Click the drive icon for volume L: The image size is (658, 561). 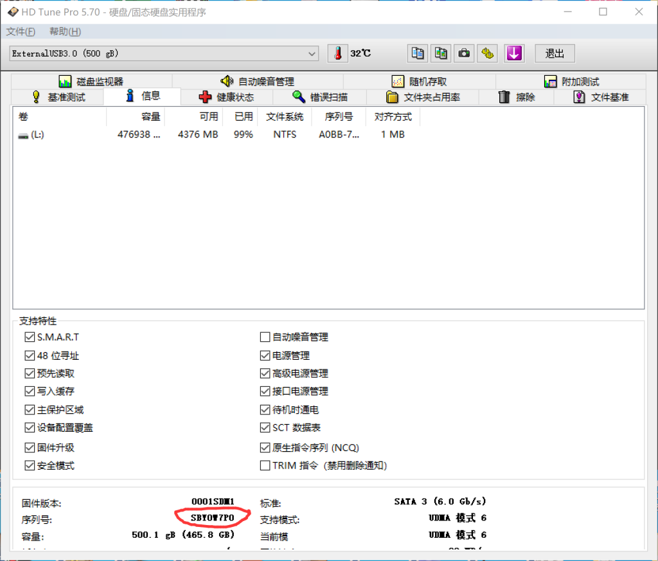(23, 135)
